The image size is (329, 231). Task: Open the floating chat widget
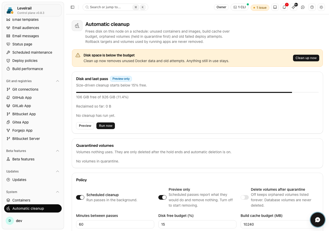[318, 220]
